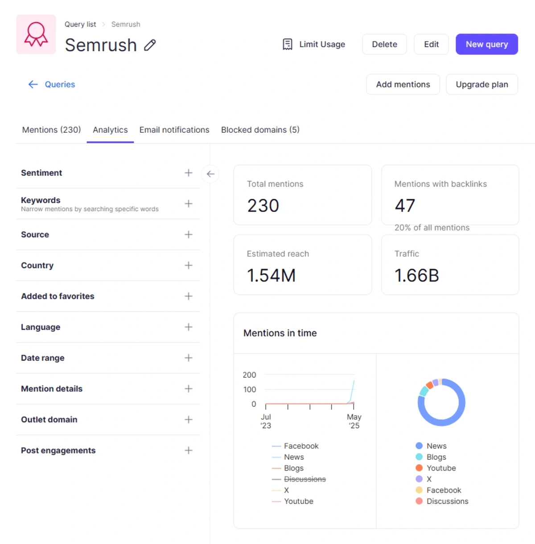This screenshot has height=544, width=535.
Task: Expand the Country filter
Action: point(188,265)
